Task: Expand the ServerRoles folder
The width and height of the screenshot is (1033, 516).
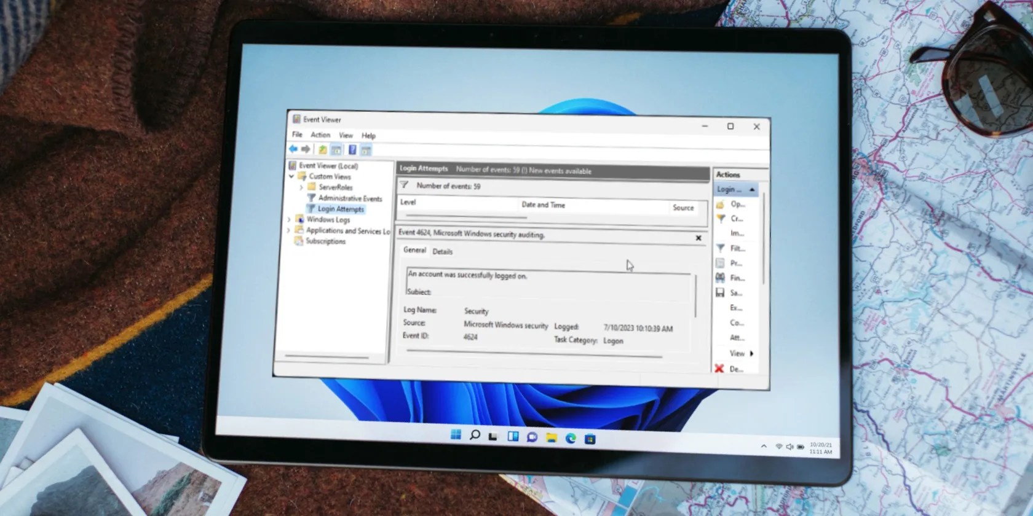Action: pyautogui.click(x=301, y=187)
